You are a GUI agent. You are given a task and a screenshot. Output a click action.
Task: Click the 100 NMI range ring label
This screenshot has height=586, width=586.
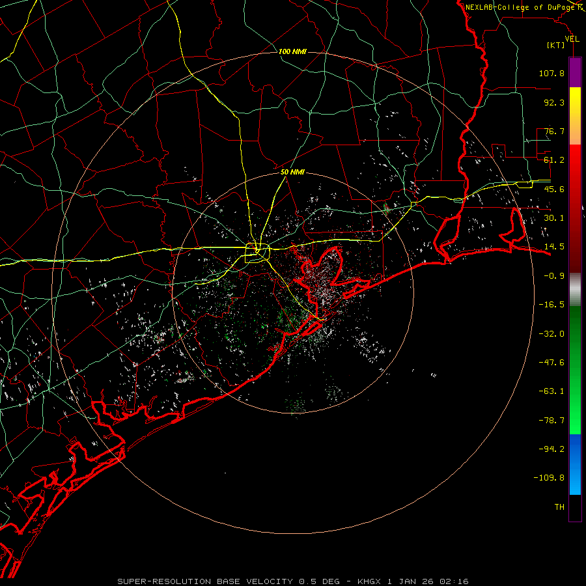292,51
